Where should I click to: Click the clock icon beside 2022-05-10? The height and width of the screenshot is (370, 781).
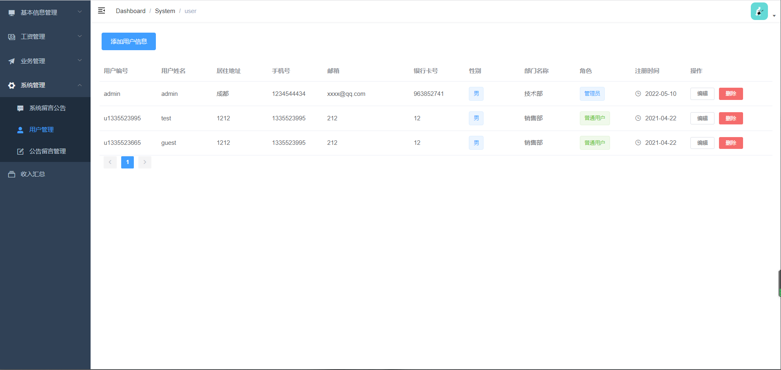(638, 94)
